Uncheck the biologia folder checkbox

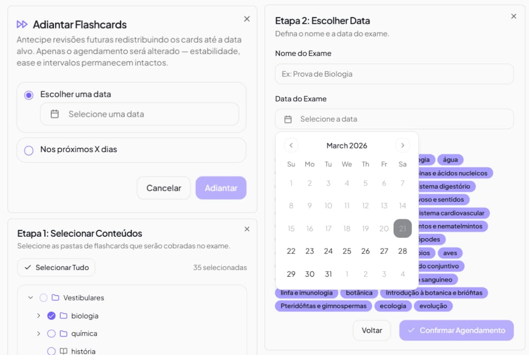pos(51,316)
